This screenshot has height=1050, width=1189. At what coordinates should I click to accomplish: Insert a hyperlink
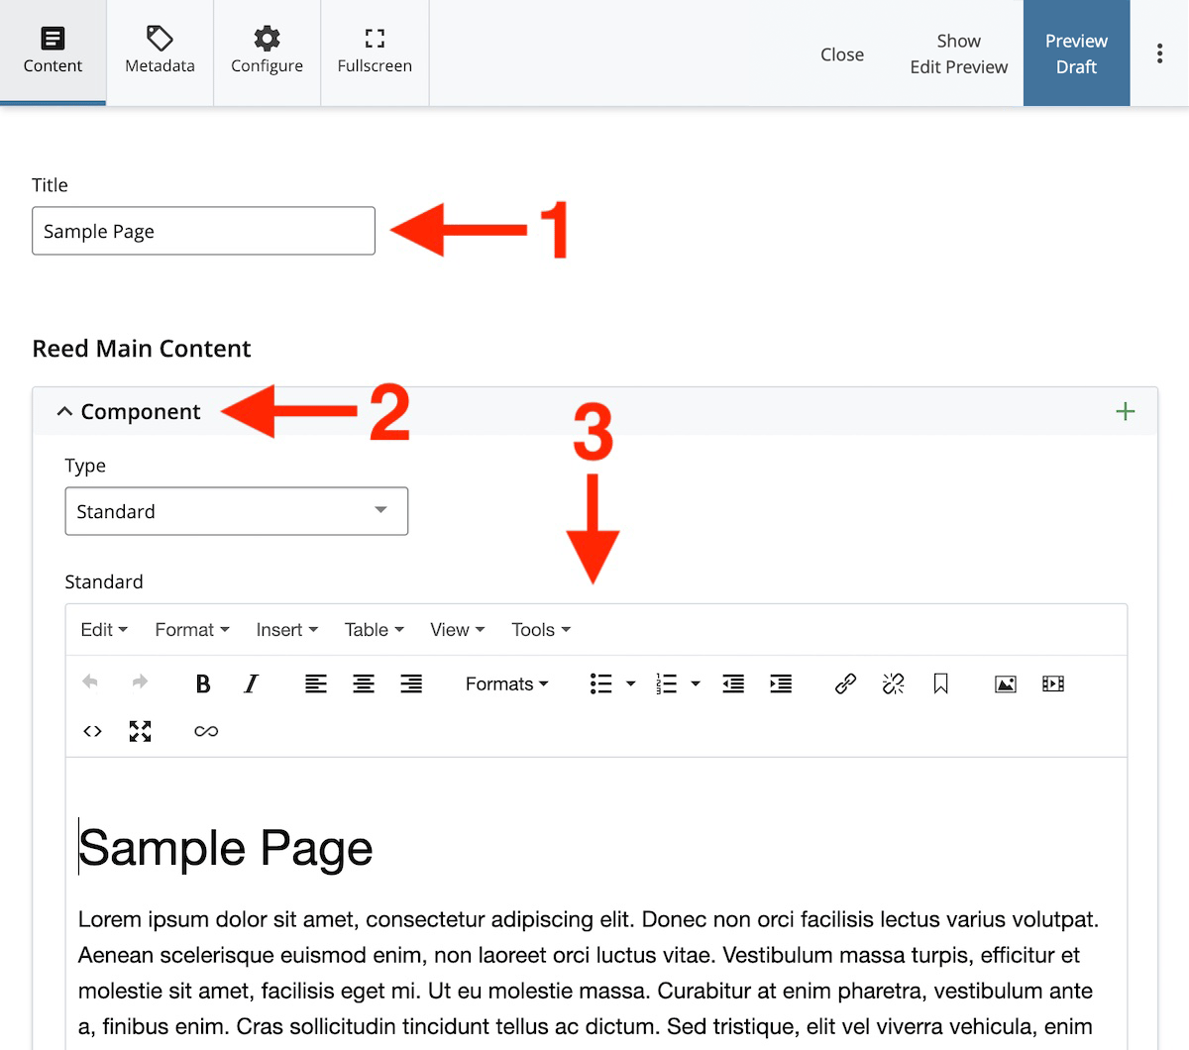[845, 683]
